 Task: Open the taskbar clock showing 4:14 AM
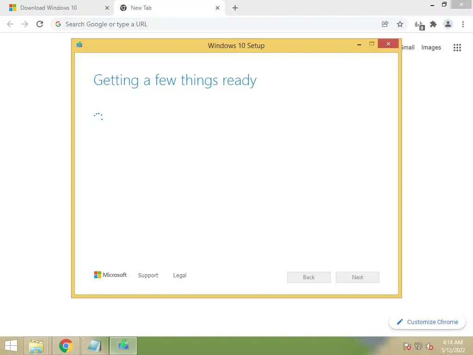click(453, 346)
